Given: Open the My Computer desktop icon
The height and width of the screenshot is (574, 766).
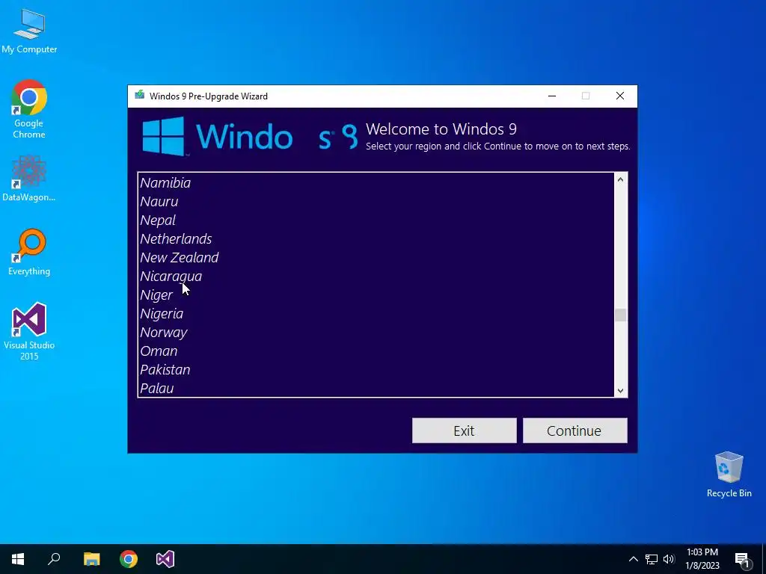Looking at the screenshot, I should pos(29,31).
